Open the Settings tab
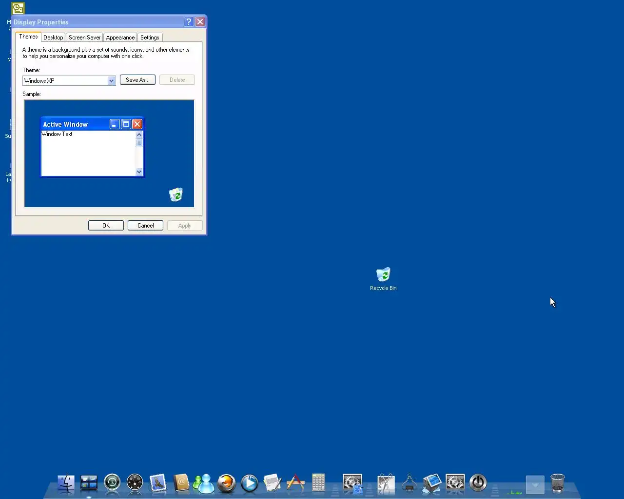624x499 pixels. (x=150, y=38)
